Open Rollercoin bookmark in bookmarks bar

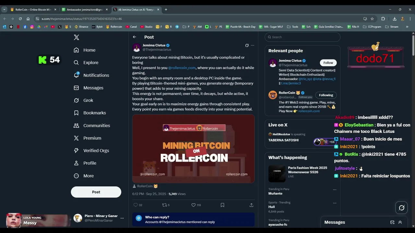(x=114, y=27)
